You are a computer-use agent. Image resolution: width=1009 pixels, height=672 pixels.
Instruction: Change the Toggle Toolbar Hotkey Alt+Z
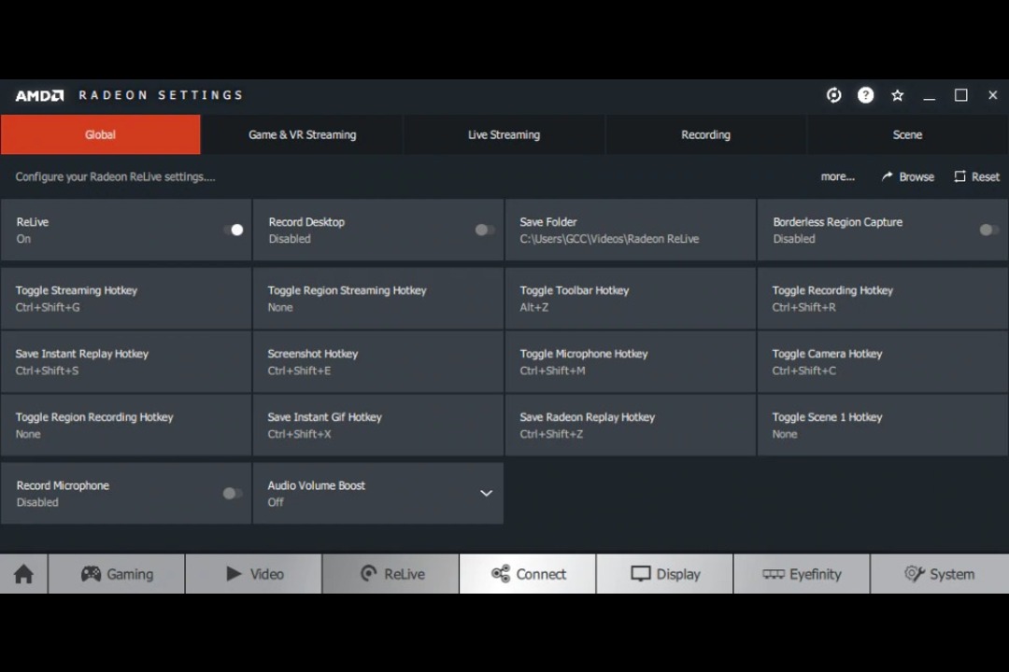(631, 299)
